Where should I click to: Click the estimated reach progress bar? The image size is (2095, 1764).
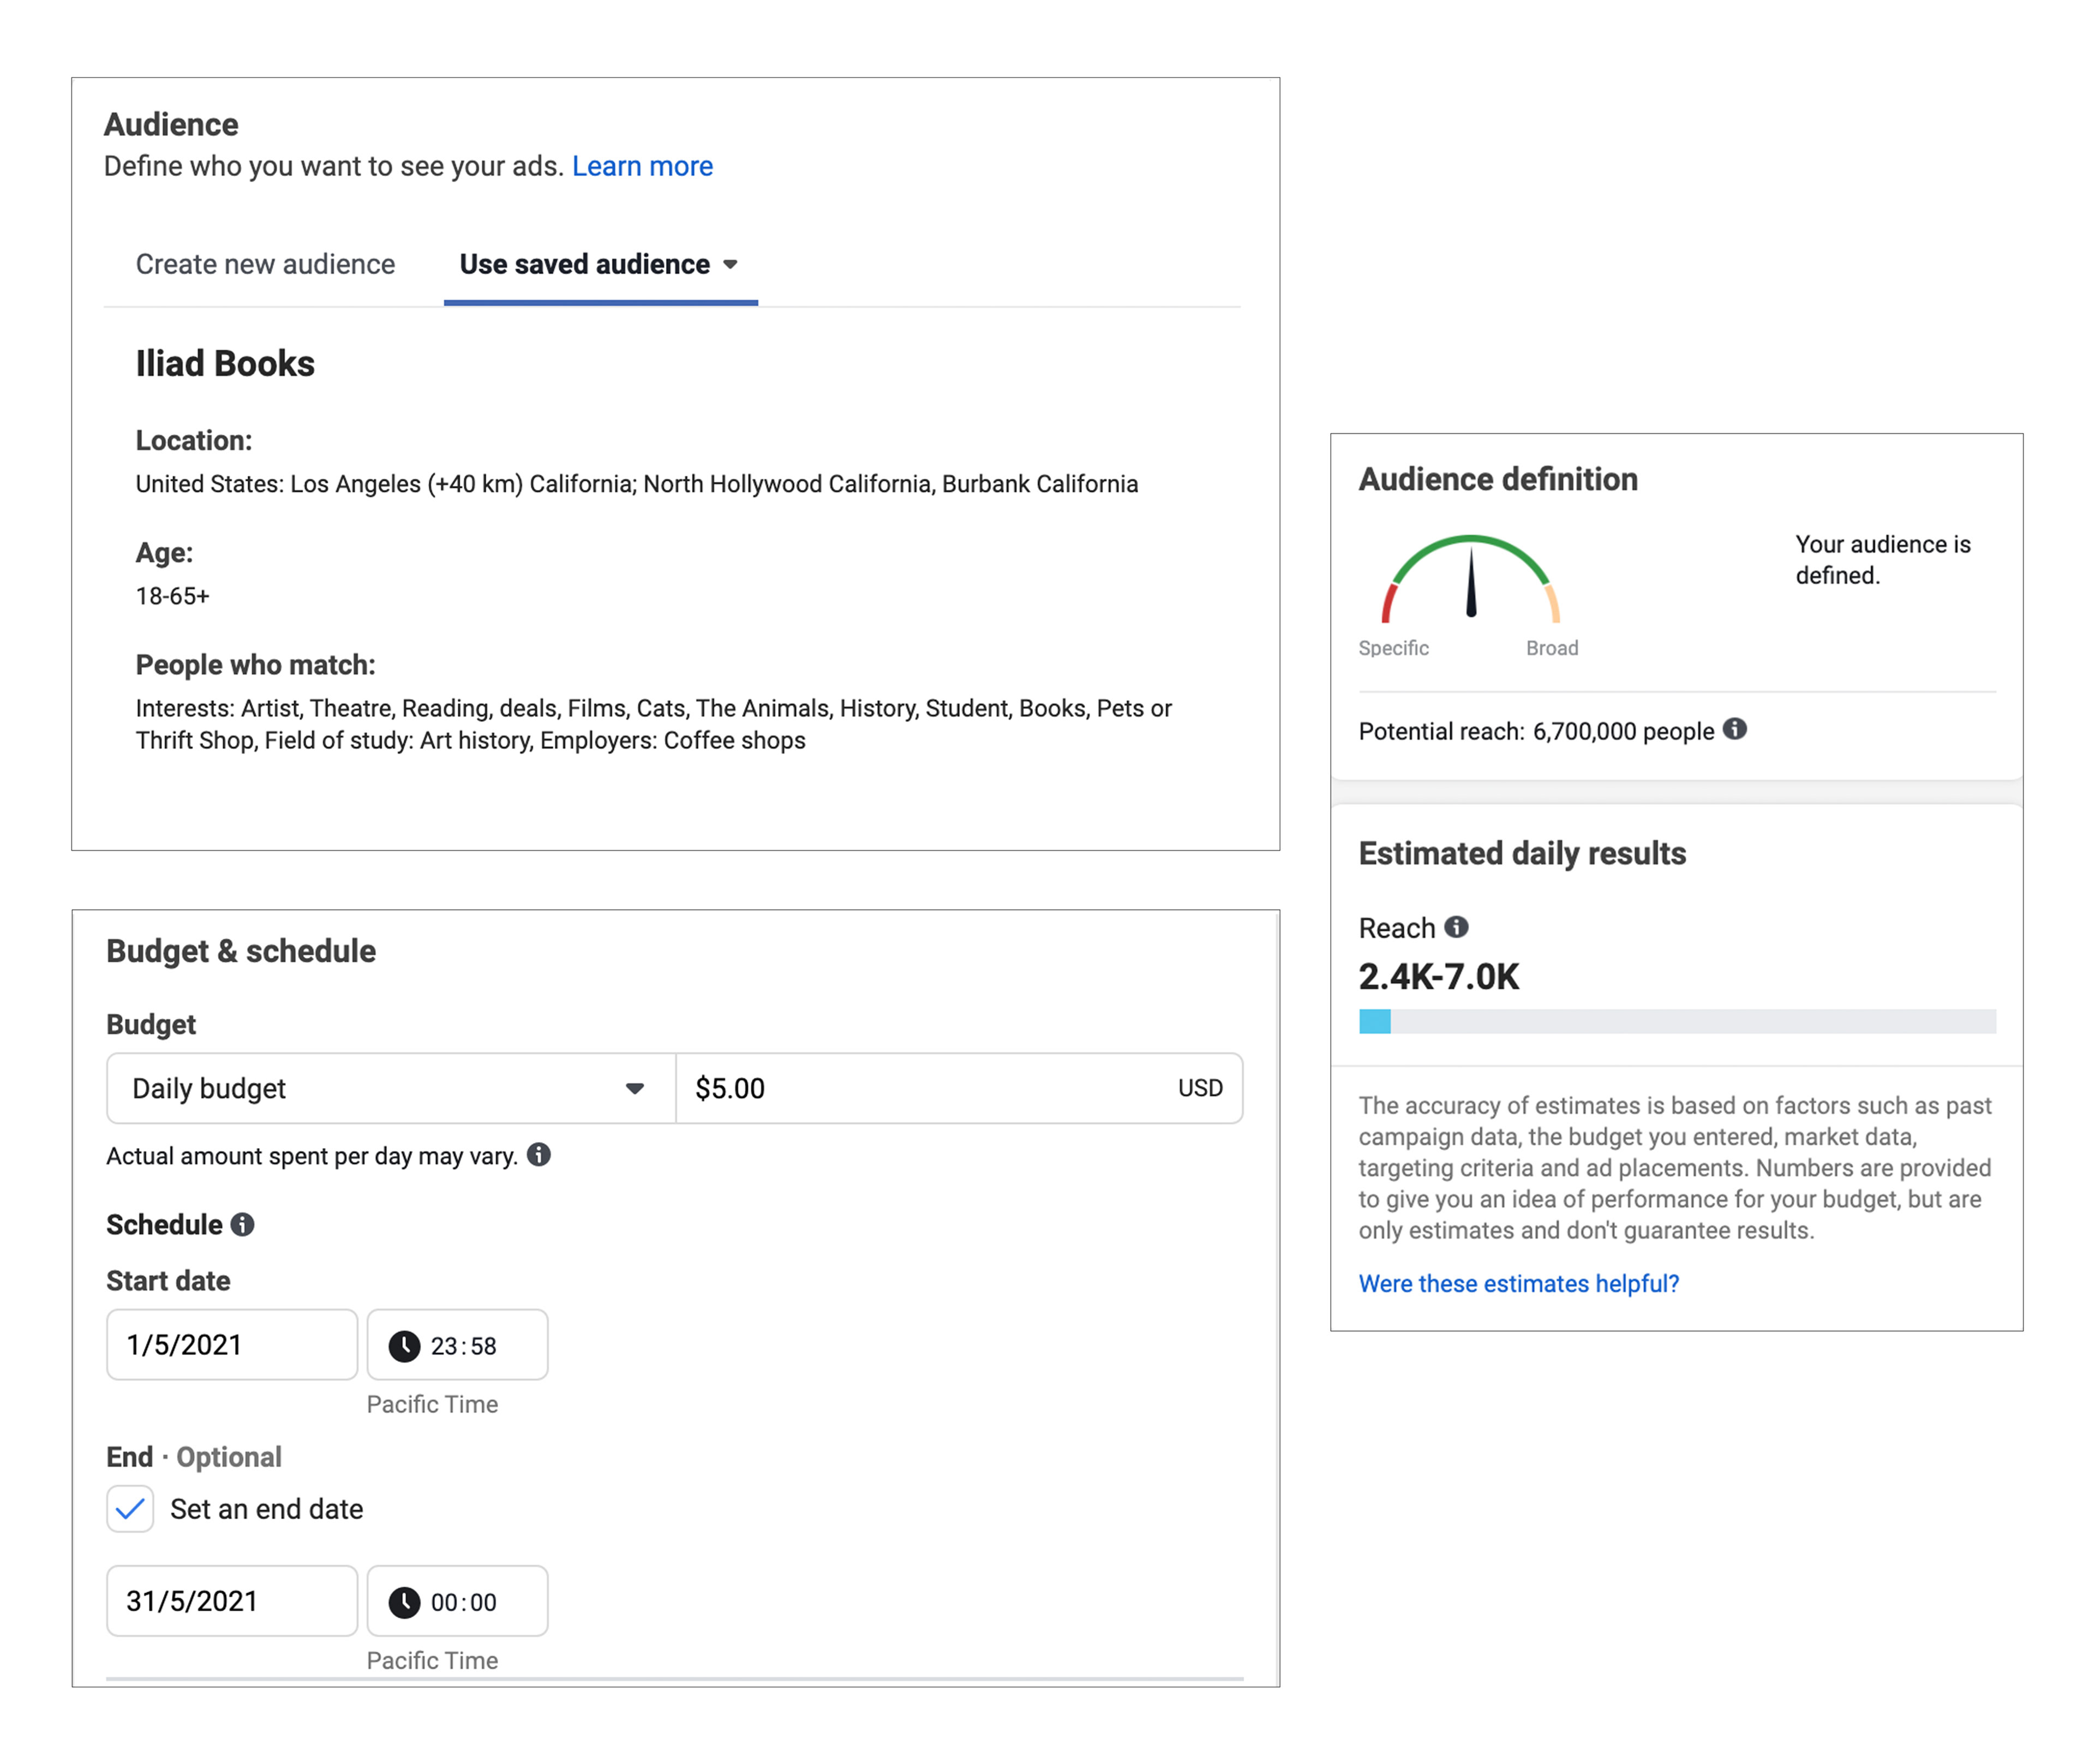click(1677, 1021)
